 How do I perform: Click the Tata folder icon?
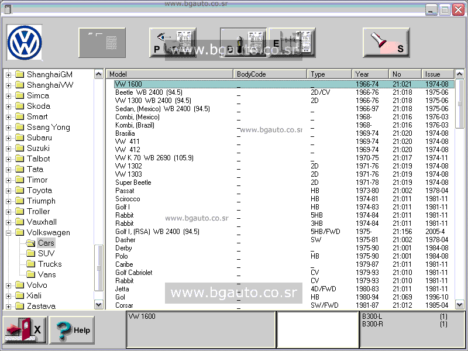(20, 169)
